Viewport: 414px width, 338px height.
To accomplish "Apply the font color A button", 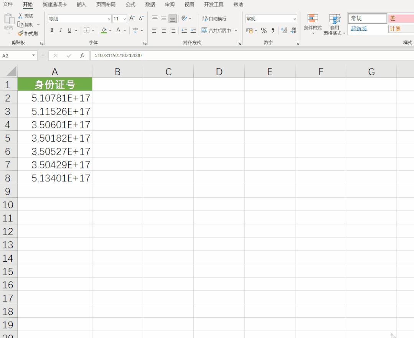I will (118, 30).
